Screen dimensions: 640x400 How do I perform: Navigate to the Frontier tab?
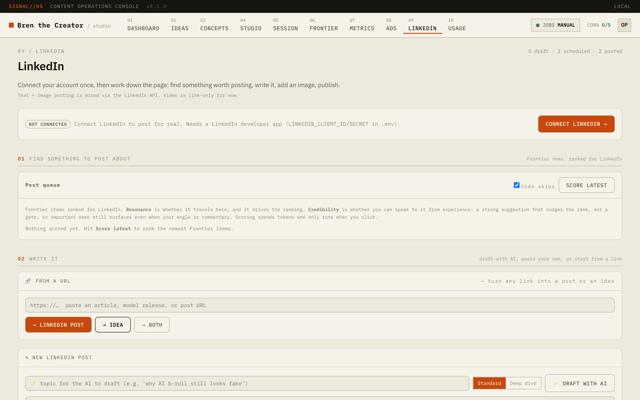point(324,25)
